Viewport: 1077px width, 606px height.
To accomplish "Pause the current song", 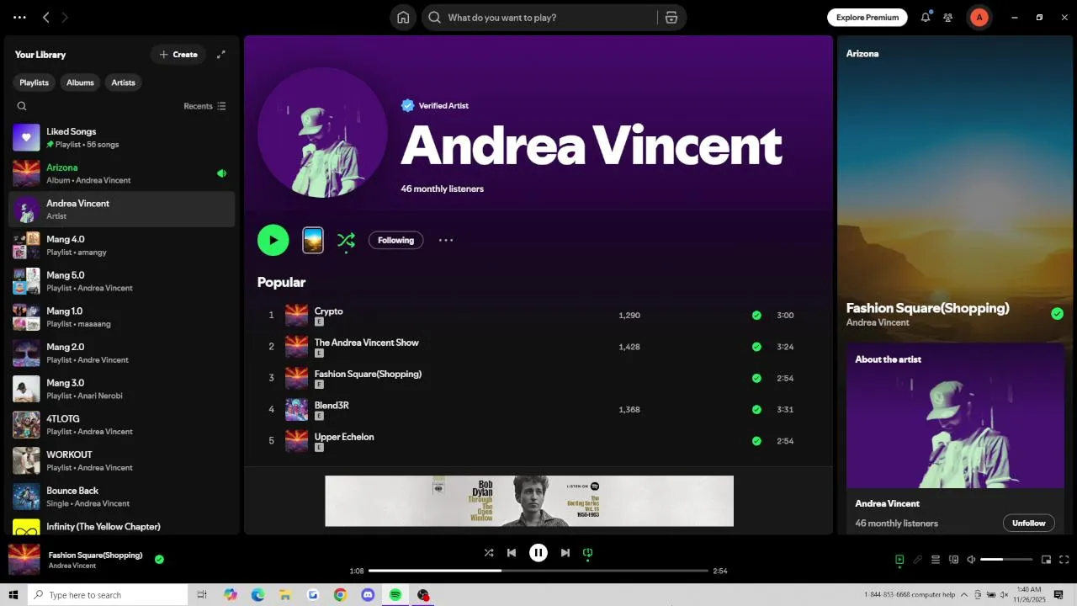I will [x=538, y=553].
